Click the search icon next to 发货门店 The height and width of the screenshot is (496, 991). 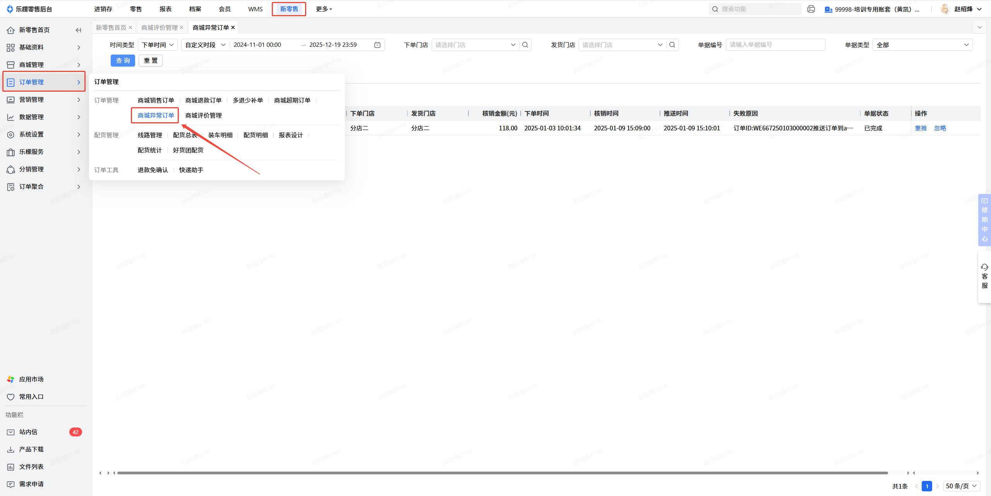[672, 45]
